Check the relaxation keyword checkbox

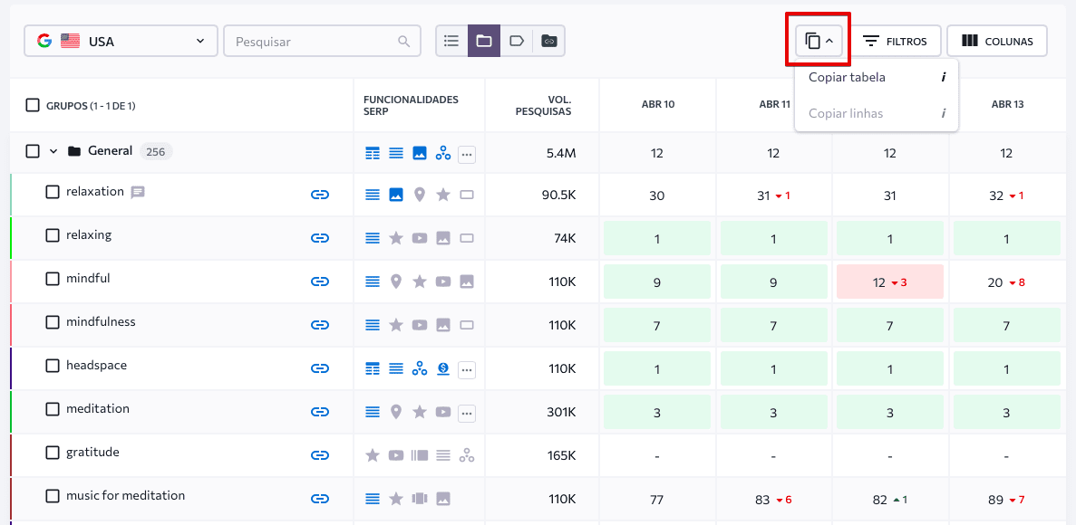coord(53,192)
